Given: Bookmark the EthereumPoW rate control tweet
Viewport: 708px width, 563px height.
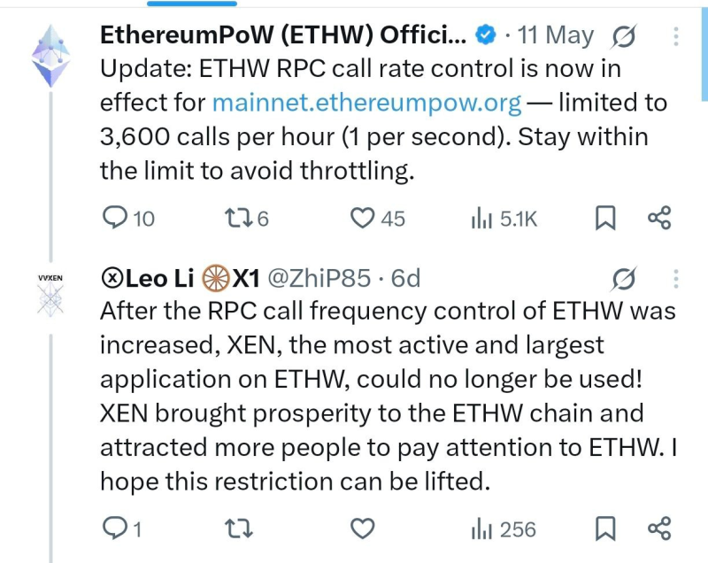Looking at the screenshot, I should pyautogui.click(x=605, y=218).
